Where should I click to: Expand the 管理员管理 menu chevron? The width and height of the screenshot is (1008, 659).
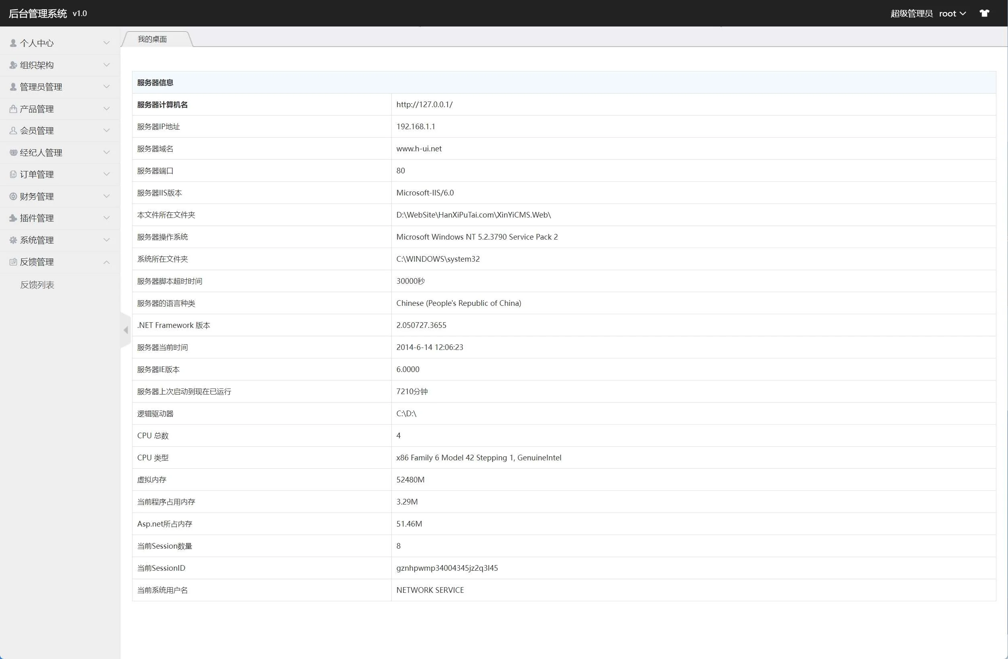pyautogui.click(x=106, y=87)
